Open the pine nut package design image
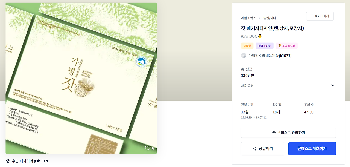This screenshot has width=350, height=167. pyautogui.click(x=81, y=78)
